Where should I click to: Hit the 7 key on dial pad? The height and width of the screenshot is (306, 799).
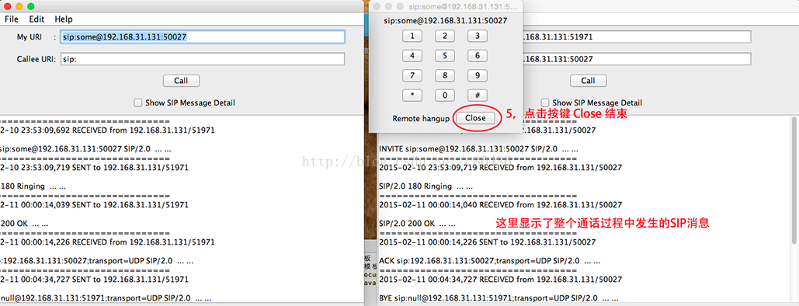pyautogui.click(x=412, y=75)
